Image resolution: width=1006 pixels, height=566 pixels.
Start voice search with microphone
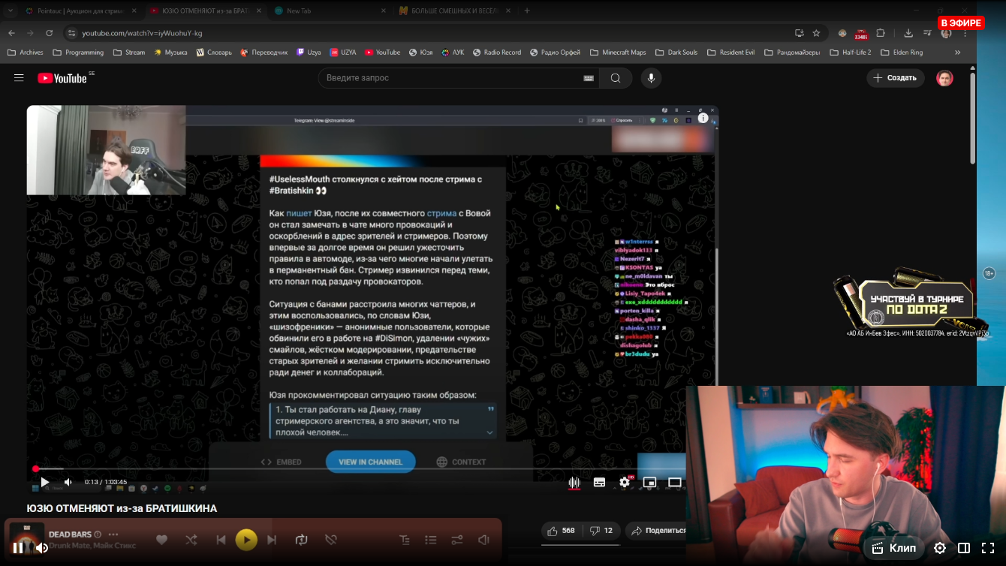point(651,78)
